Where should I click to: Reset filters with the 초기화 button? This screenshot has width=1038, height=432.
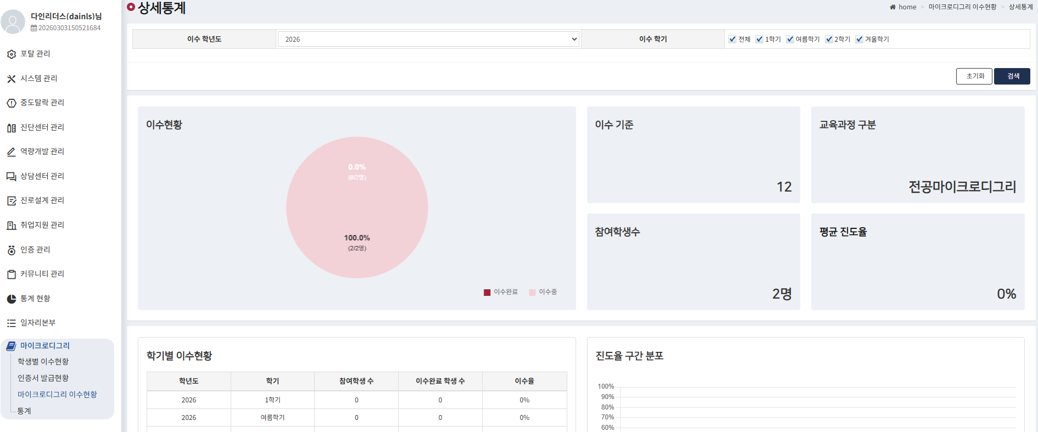click(x=974, y=76)
